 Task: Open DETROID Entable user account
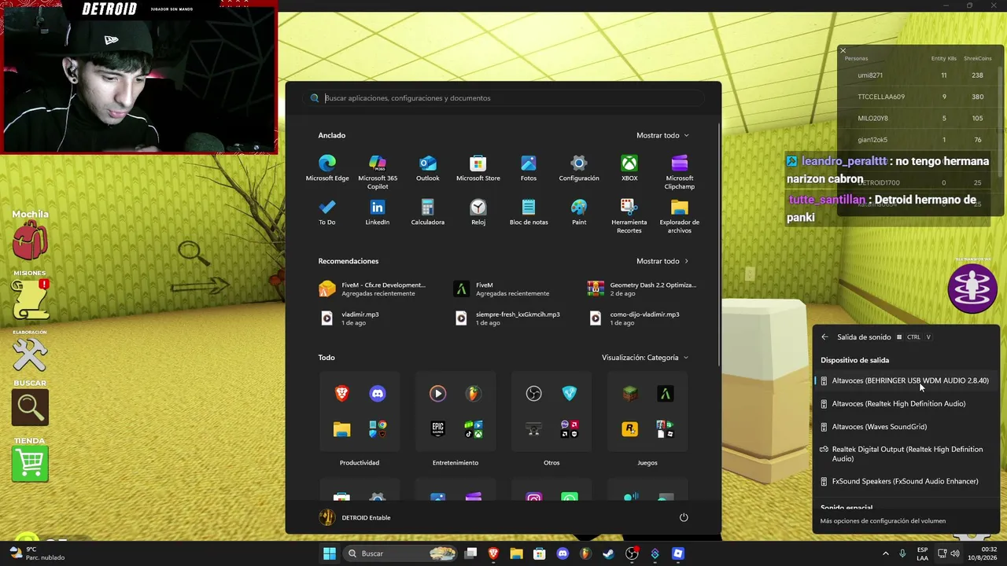[x=355, y=517]
